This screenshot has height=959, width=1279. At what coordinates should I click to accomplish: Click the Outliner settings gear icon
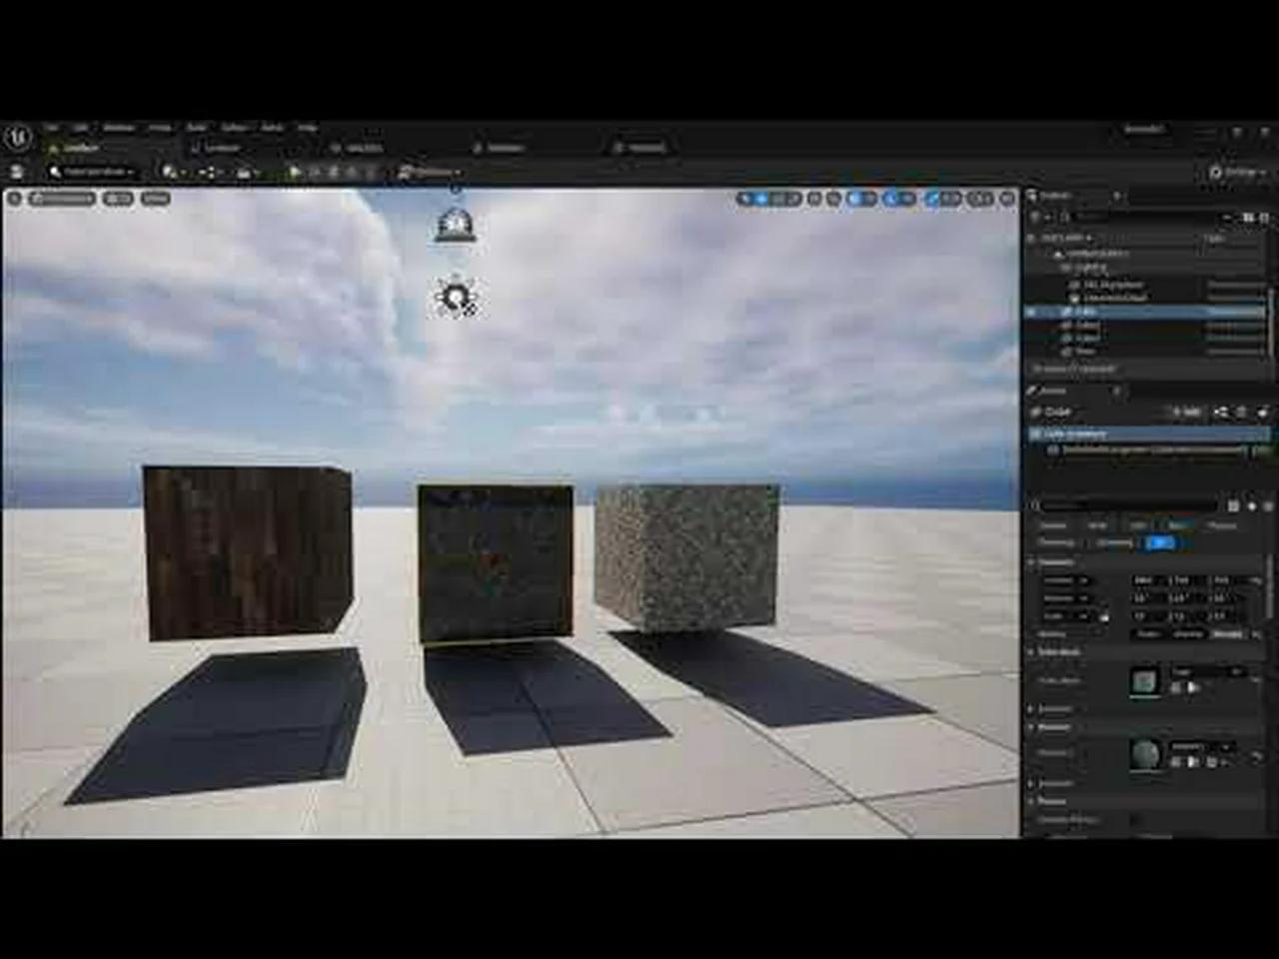(1263, 217)
